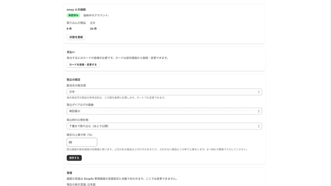Select the 取り込んだ商品 count 6 件

pos(69,29)
